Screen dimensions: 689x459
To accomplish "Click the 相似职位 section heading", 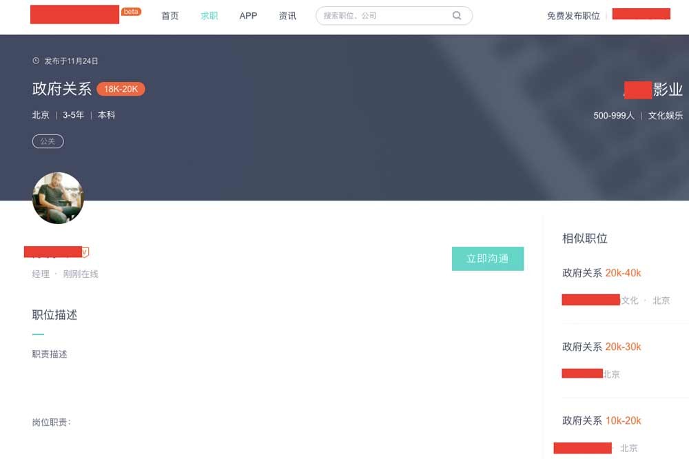I will tap(585, 238).
